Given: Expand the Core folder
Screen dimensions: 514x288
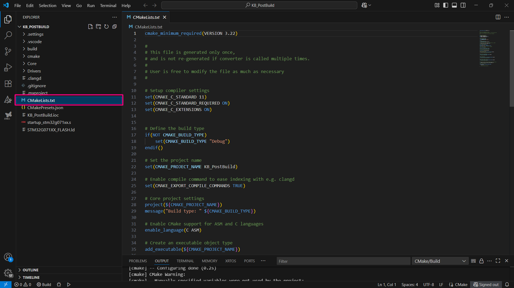Looking at the screenshot, I should [x=69, y=64].
